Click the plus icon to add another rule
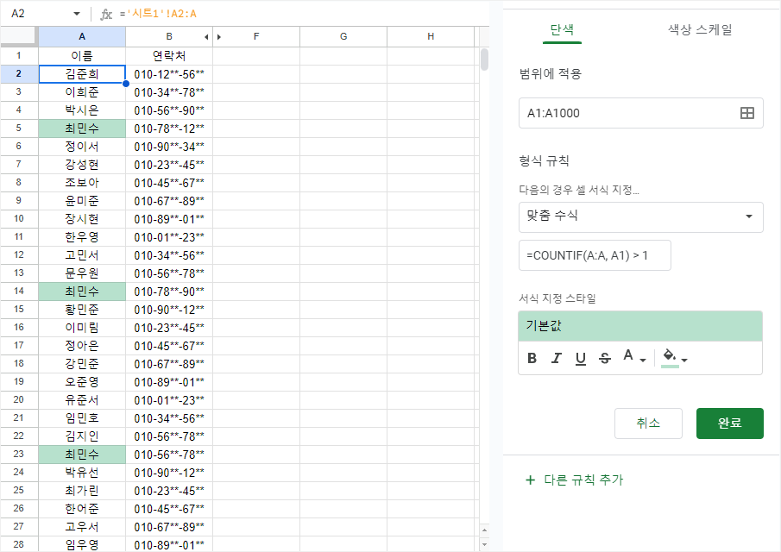The height and width of the screenshot is (552, 781). coord(530,480)
